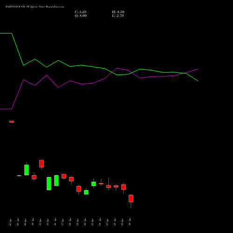
Task: Click the 20 Apr date label
Action: tap(70, 222)
